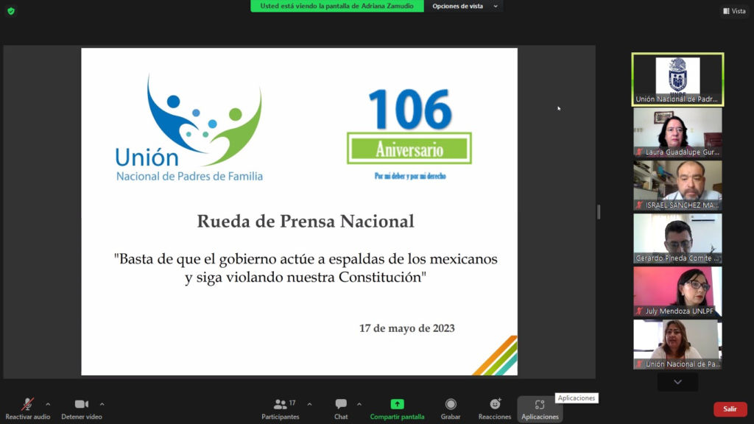Expand arrow next to Participantes
This screenshot has width=754, height=424.
(310, 404)
